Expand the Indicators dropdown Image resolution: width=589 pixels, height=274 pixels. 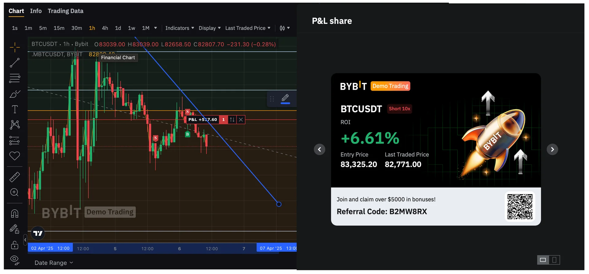(x=179, y=28)
